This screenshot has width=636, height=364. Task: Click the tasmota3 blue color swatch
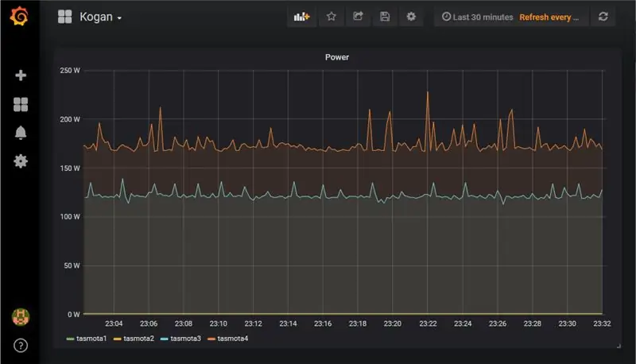point(165,339)
